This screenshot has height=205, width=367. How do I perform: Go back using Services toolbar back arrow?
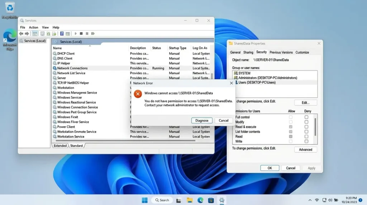tap(21, 34)
